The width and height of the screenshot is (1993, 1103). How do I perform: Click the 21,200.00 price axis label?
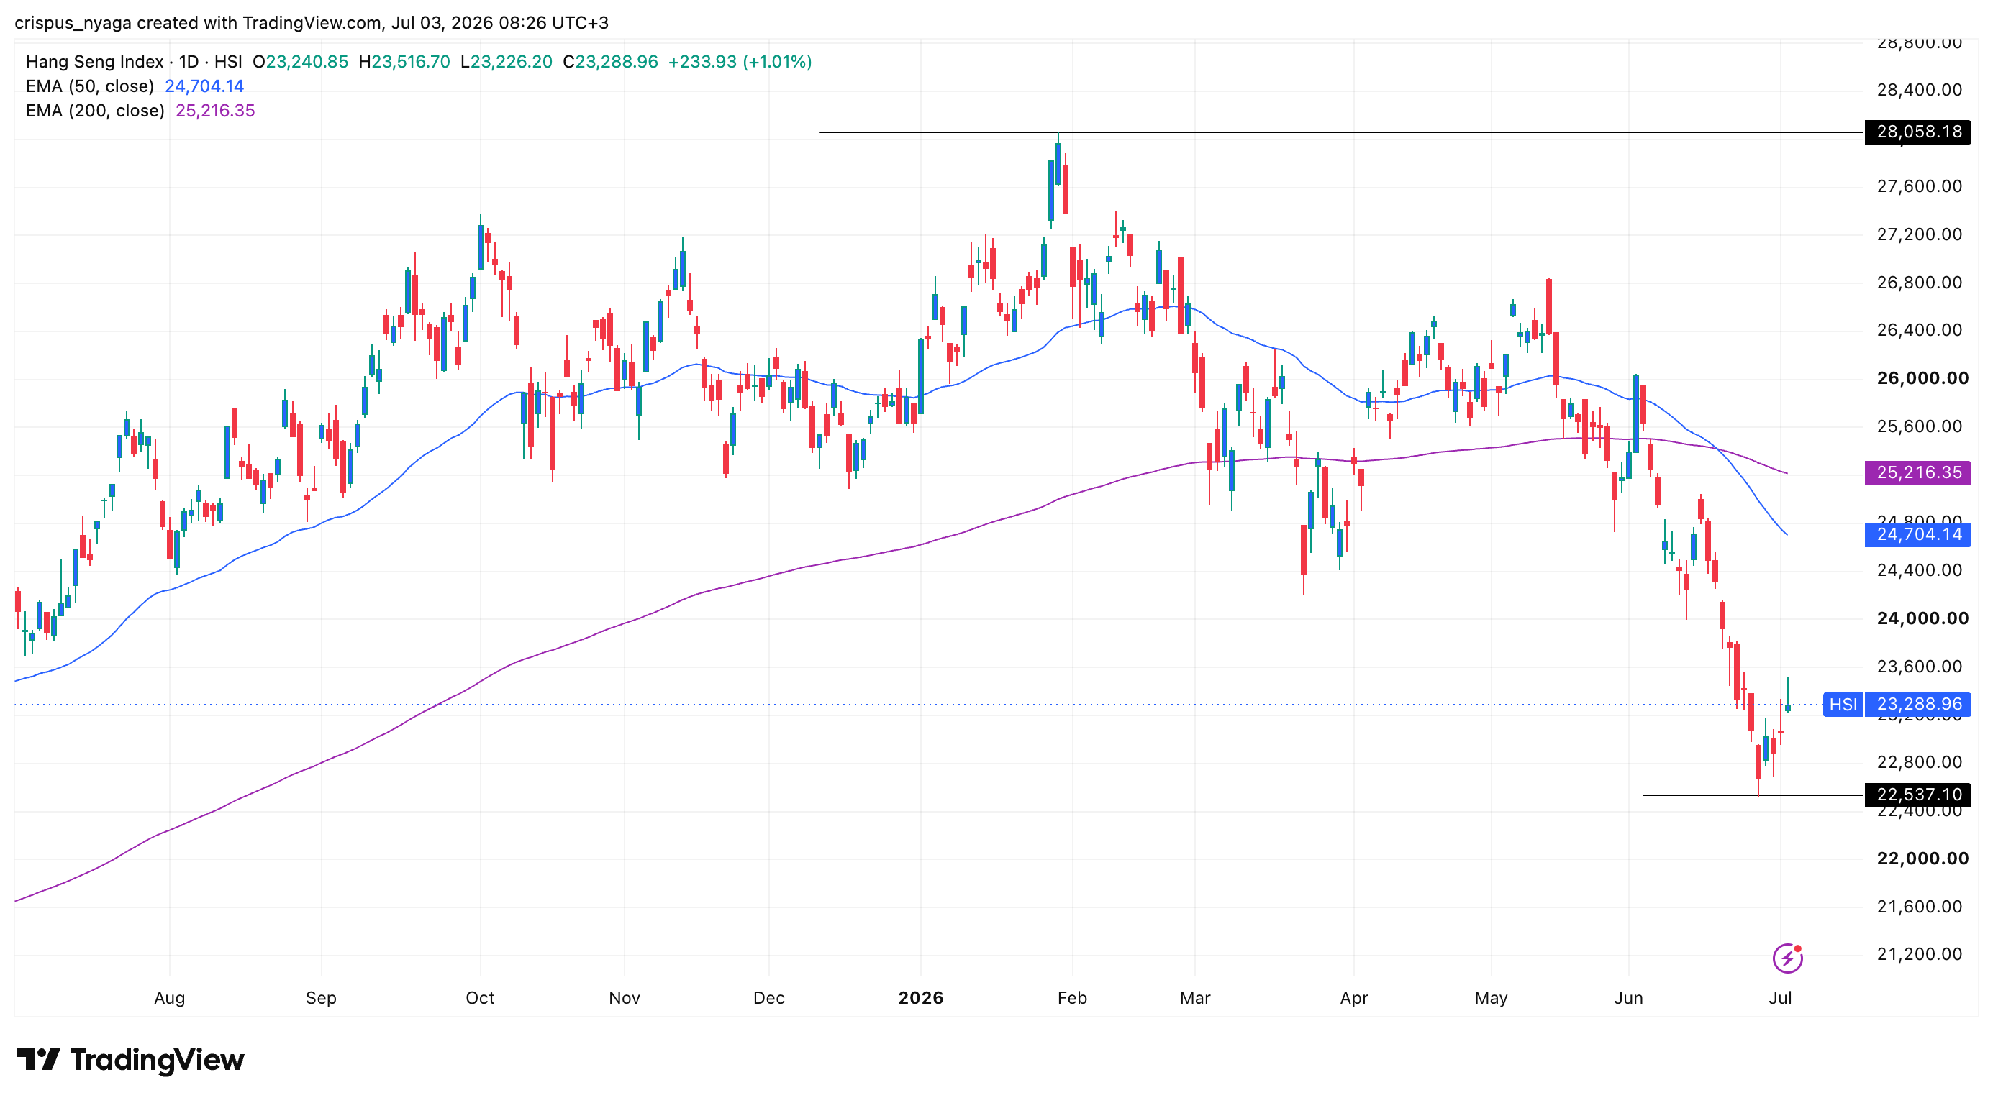point(1920,955)
